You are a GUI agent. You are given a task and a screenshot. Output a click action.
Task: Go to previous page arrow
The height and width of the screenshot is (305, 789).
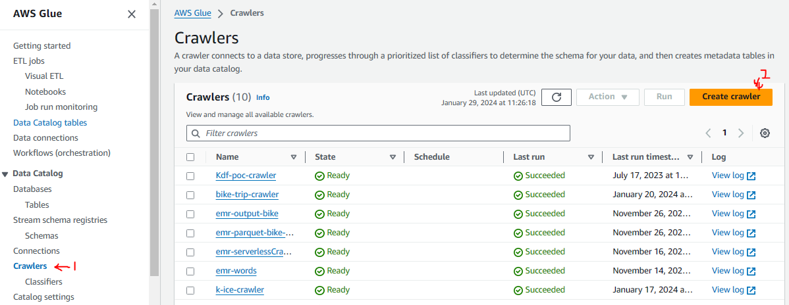coord(709,133)
